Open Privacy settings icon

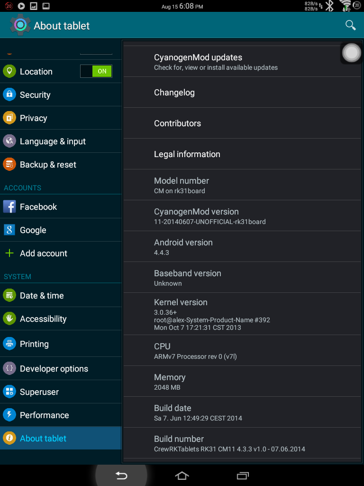[x=9, y=118]
